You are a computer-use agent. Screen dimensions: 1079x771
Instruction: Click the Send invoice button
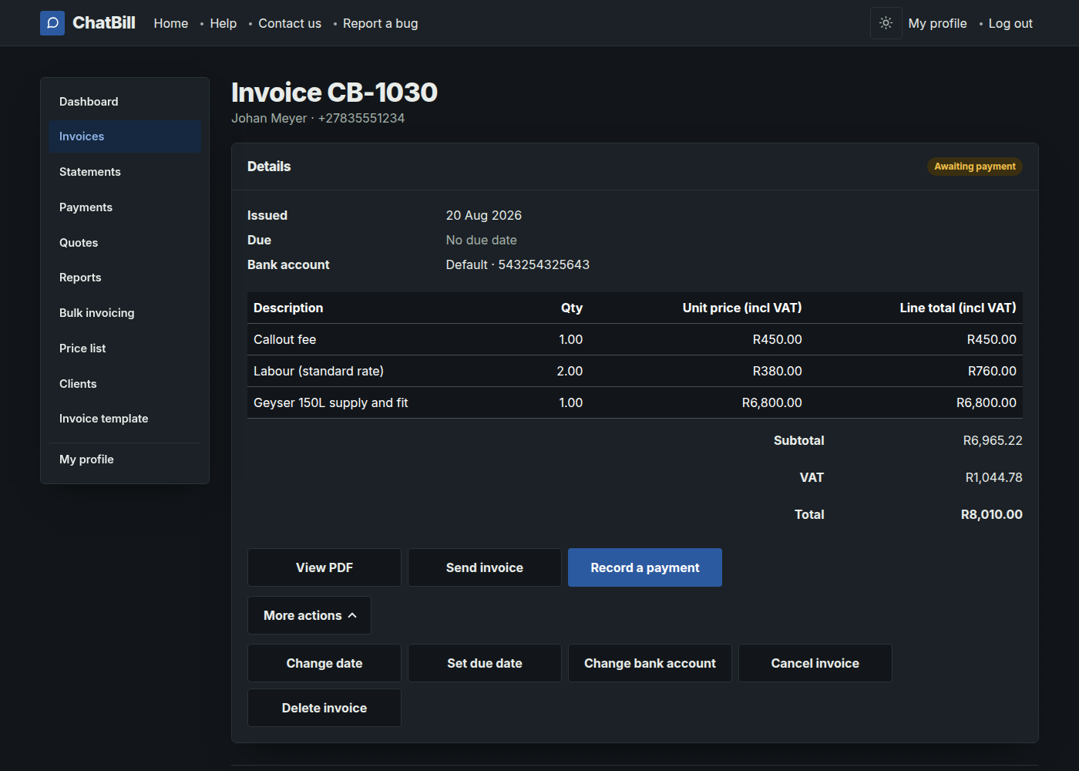pyautogui.click(x=485, y=567)
